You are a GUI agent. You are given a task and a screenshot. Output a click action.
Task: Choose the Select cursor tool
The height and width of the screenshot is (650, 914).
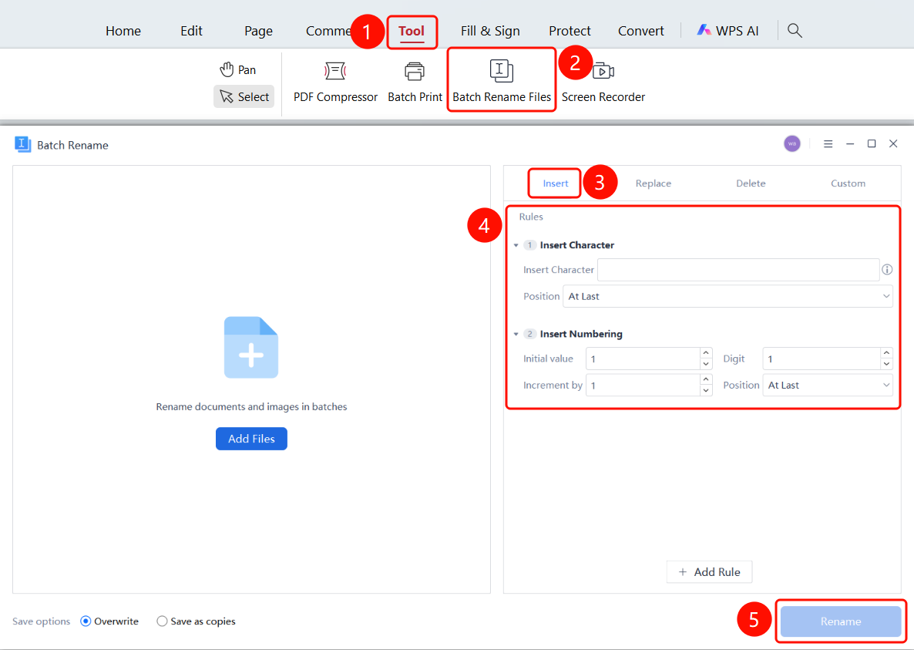point(244,97)
